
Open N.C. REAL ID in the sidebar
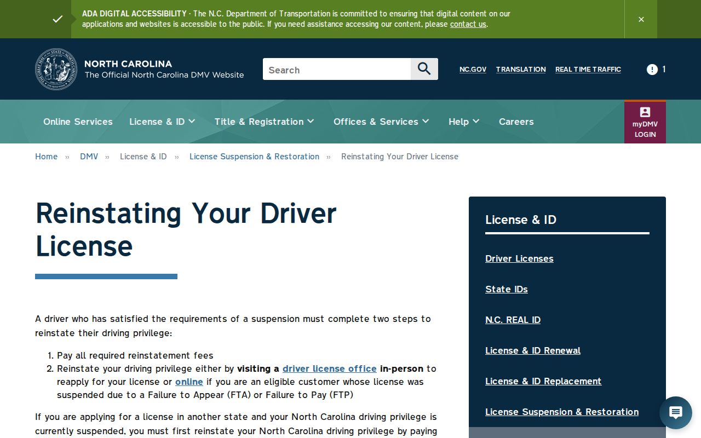tap(513, 320)
